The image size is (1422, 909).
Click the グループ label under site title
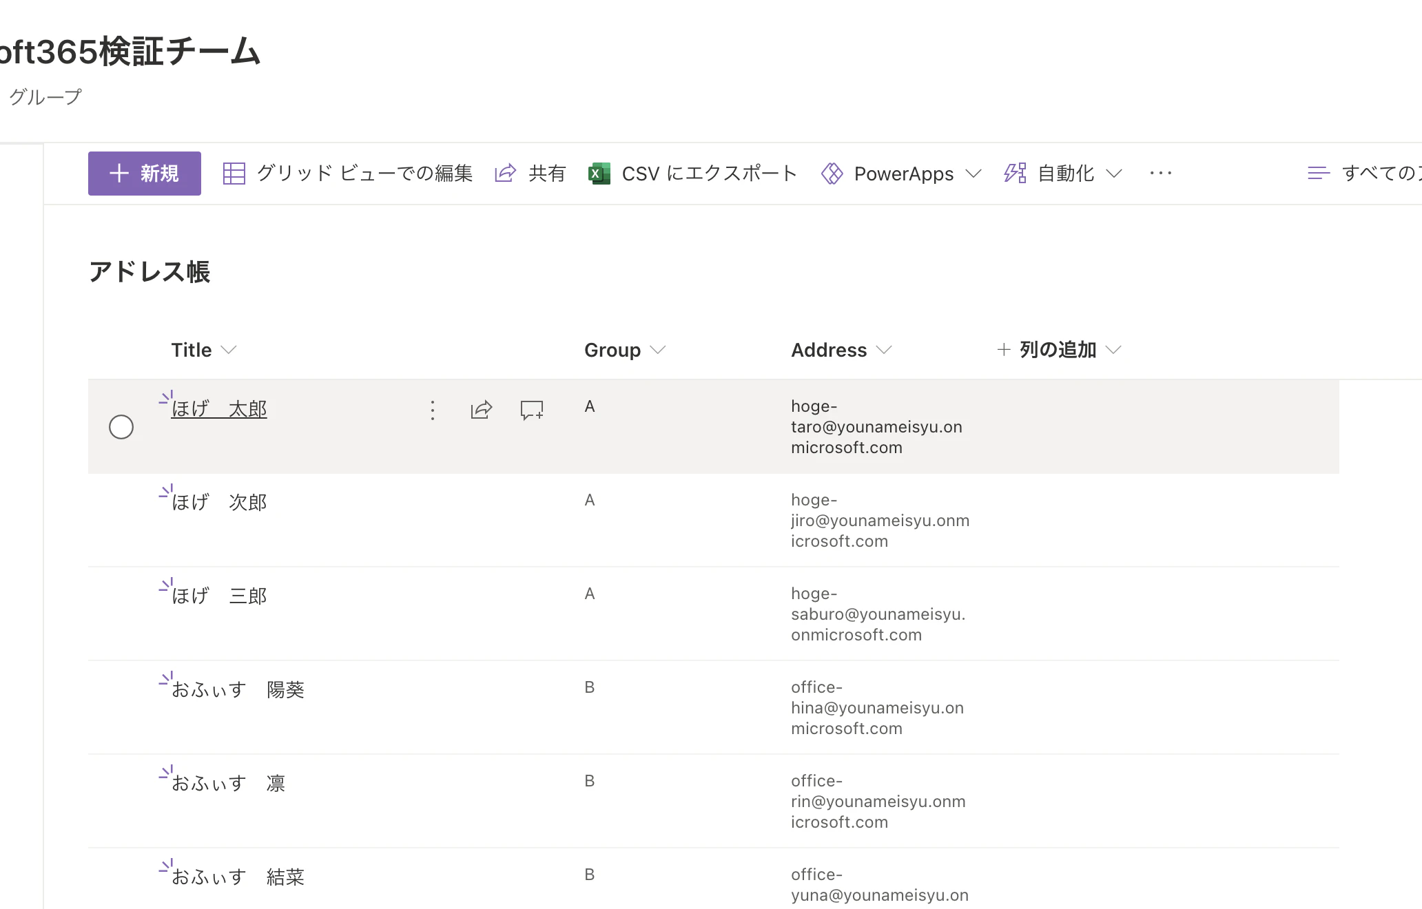pos(45,96)
